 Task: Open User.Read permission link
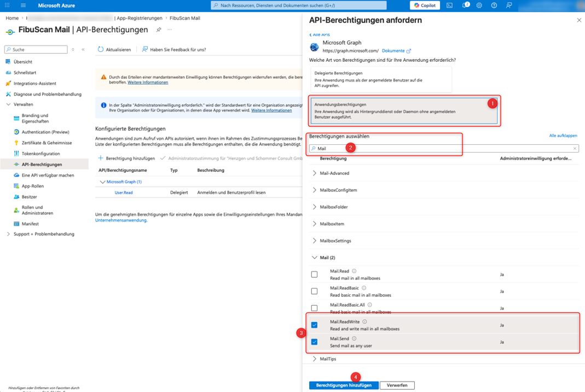[124, 192]
